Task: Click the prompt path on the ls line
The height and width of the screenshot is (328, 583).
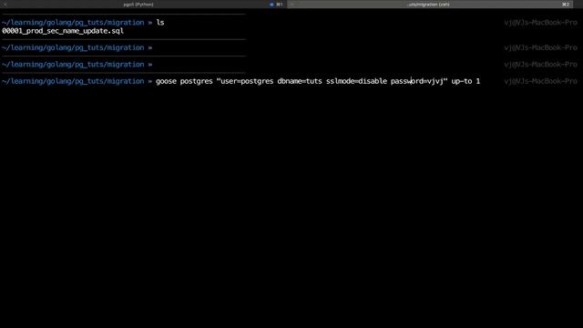Action: coord(73,22)
